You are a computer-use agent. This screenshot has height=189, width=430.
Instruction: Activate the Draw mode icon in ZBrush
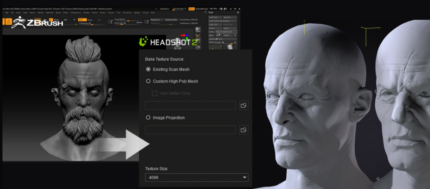(9, 21)
